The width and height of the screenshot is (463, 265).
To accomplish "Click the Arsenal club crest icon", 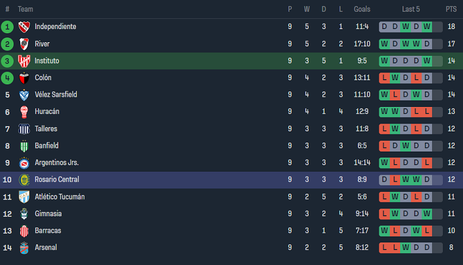I will (24, 247).
